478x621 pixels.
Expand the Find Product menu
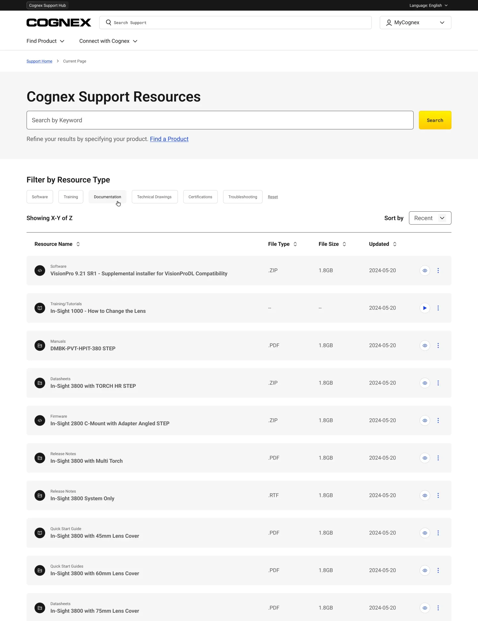tap(45, 41)
